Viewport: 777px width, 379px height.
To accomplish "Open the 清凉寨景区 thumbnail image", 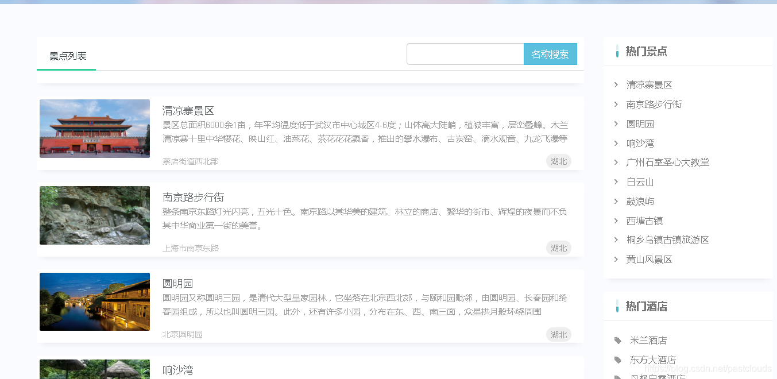I will point(95,129).
